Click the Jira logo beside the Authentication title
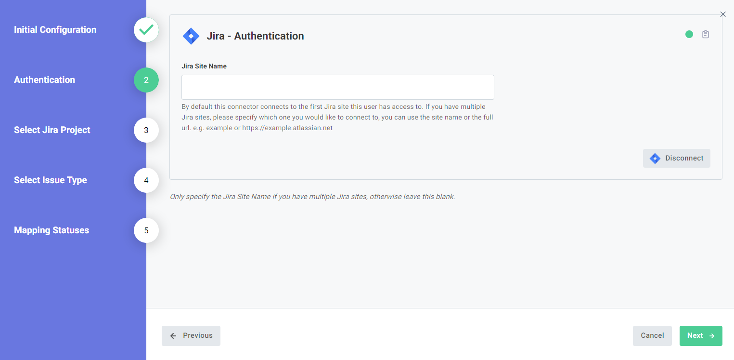The width and height of the screenshot is (734, 360). [191, 36]
